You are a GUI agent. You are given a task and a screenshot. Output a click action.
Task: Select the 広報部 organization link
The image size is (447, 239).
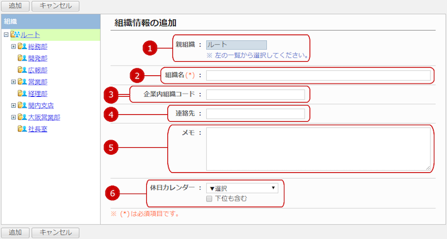coord(38,70)
